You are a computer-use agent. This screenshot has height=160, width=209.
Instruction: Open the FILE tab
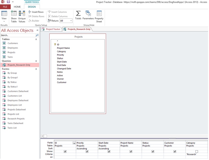(x=5, y=7)
